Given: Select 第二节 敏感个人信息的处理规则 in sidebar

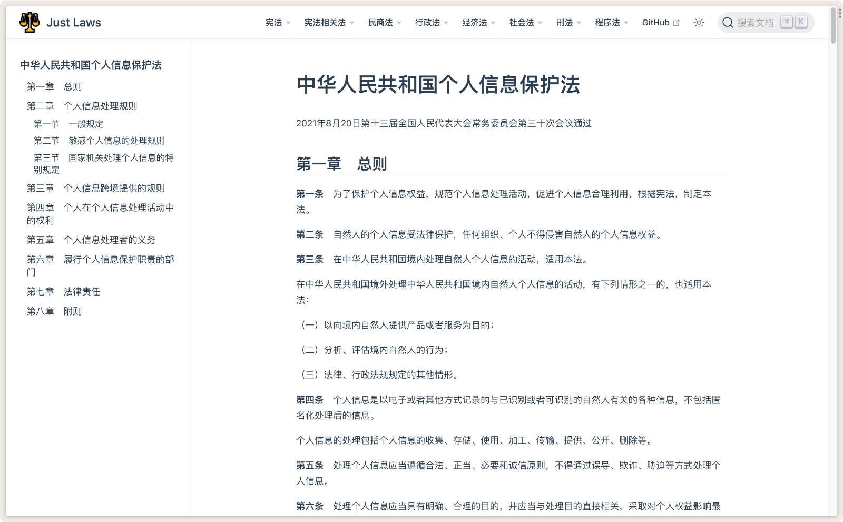Looking at the screenshot, I should coord(99,140).
